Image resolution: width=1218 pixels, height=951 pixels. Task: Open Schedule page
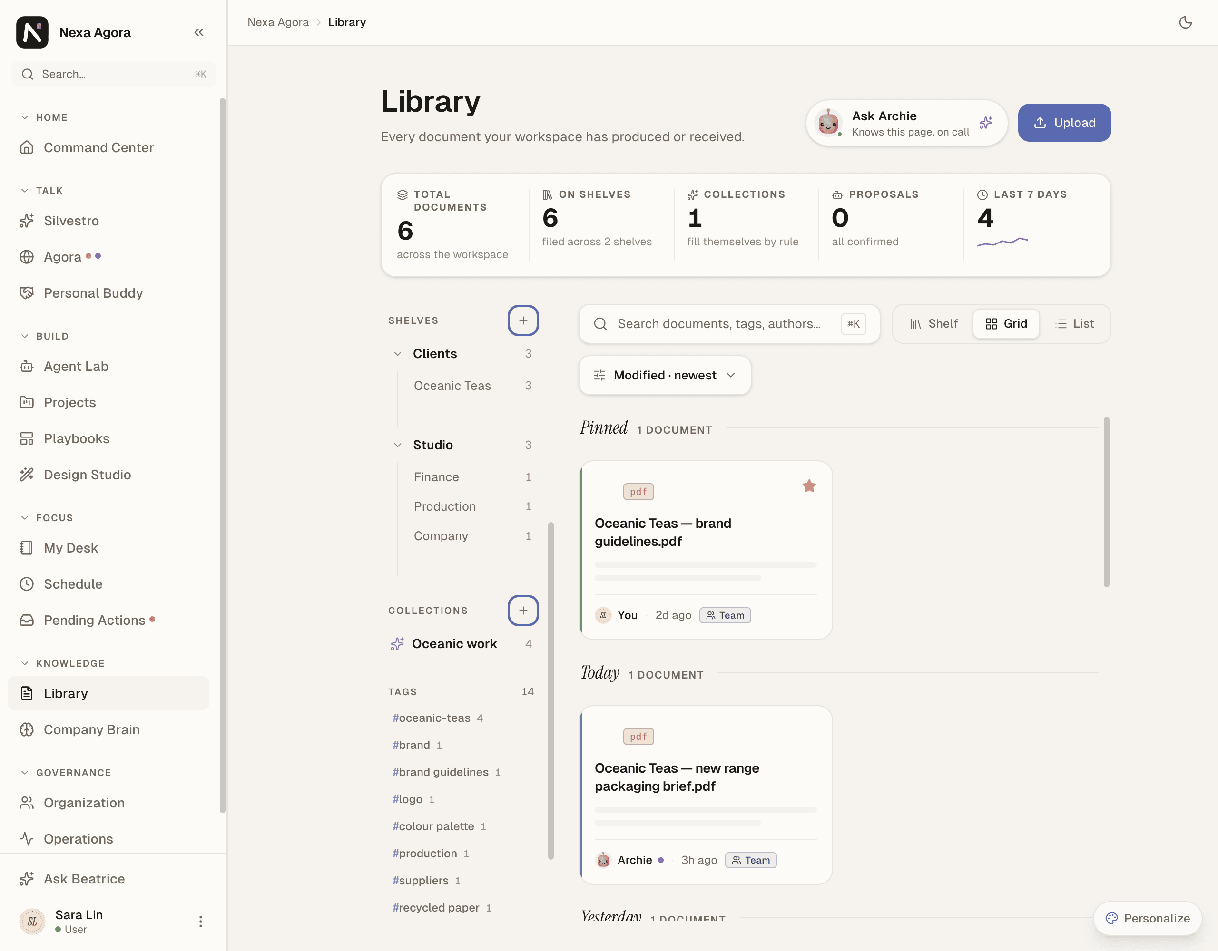click(108, 584)
